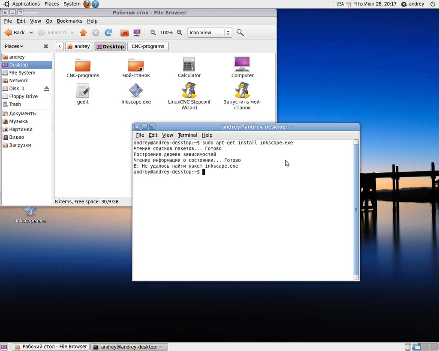
Task: Open the Forward history dropdown arrow
Action: (72, 33)
